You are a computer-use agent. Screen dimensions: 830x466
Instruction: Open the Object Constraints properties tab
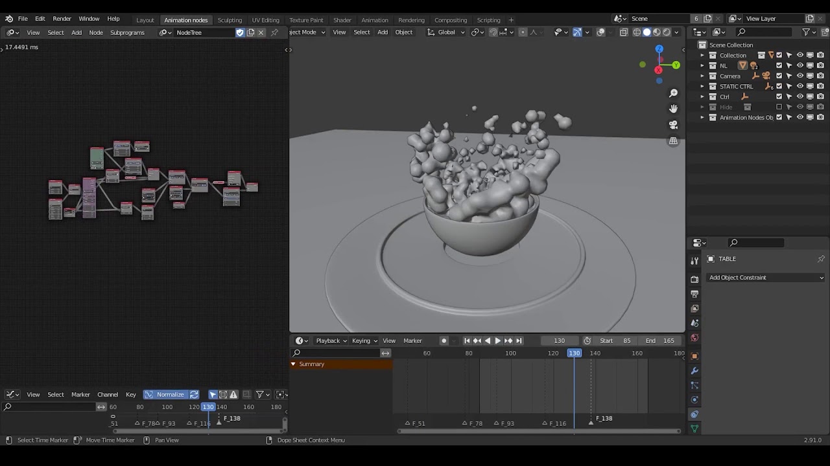coord(694,415)
